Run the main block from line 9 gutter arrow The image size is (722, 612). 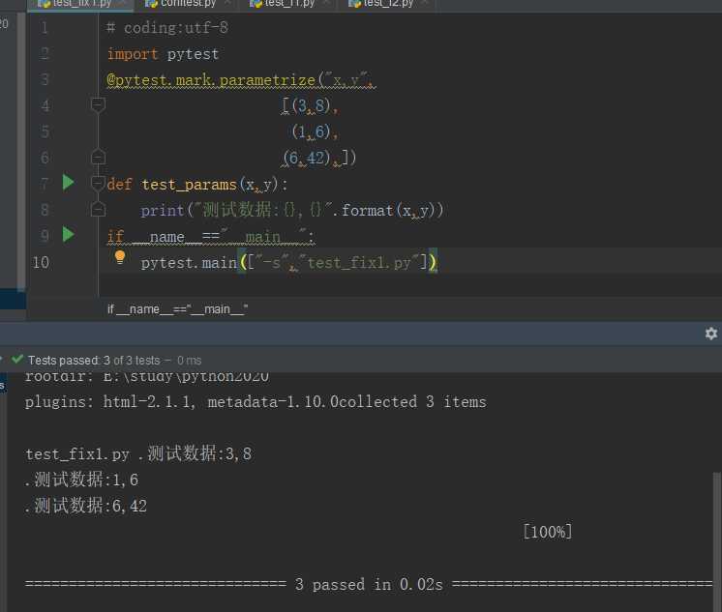tap(68, 235)
